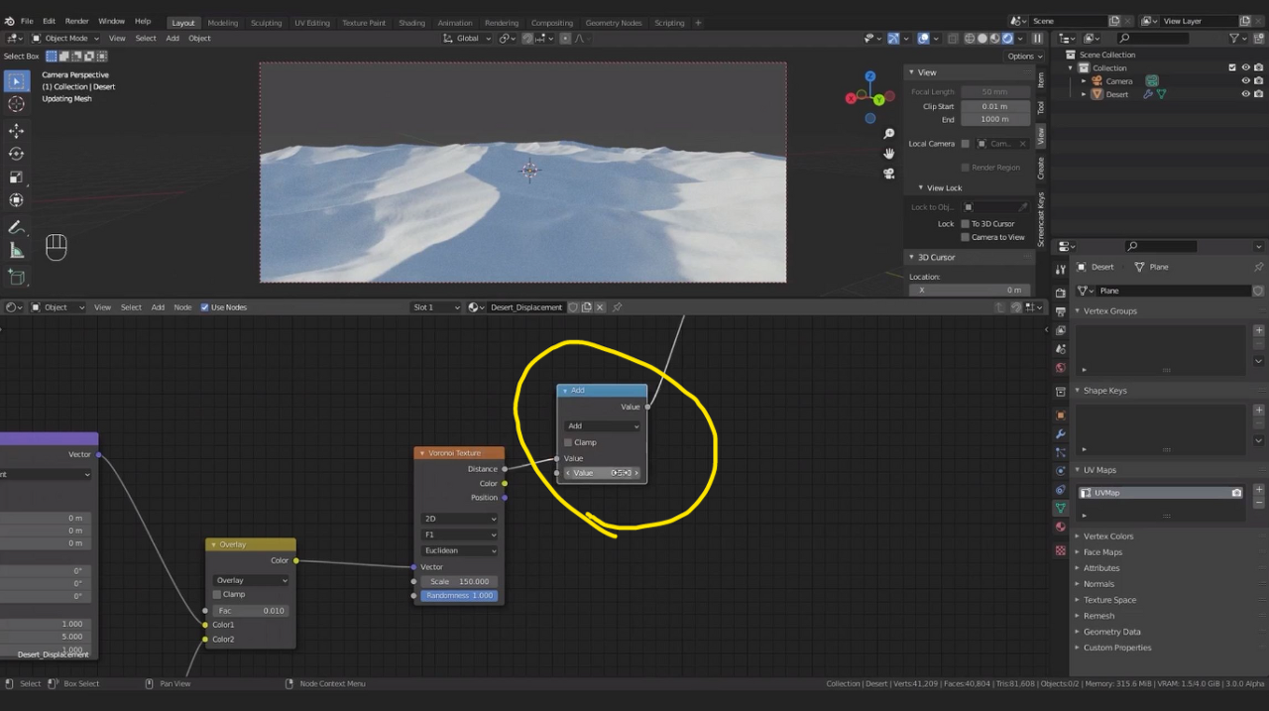Hide the Desert object with eye icon
The width and height of the screenshot is (1269, 711).
[x=1246, y=94]
